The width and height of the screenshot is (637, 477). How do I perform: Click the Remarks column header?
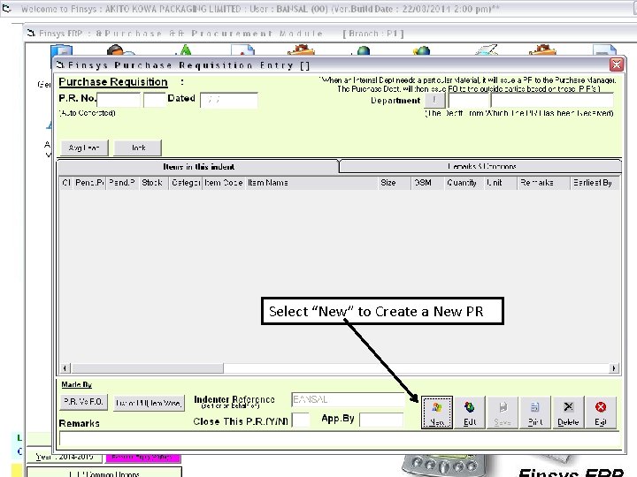pyautogui.click(x=543, y=183)
